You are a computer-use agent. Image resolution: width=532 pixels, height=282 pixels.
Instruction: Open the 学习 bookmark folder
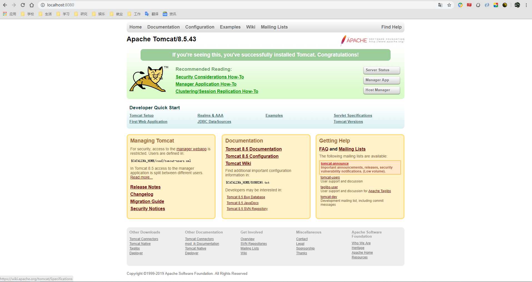63,14
